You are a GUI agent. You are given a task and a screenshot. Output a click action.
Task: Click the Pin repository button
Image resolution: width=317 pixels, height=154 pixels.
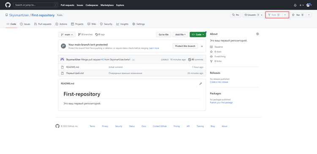(x=235, y=15)
